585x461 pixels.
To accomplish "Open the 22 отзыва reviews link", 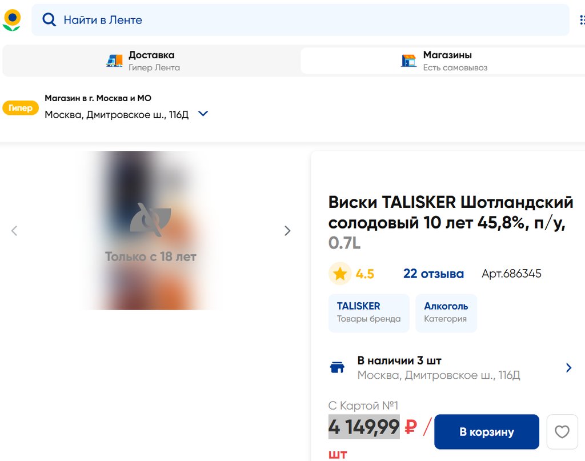I will (x=433, y=274).
